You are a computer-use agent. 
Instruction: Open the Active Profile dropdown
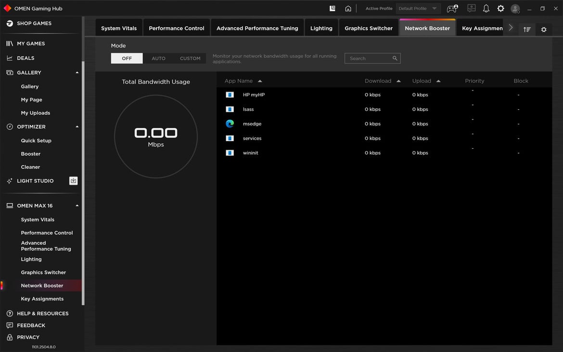[x=418, y=8]
